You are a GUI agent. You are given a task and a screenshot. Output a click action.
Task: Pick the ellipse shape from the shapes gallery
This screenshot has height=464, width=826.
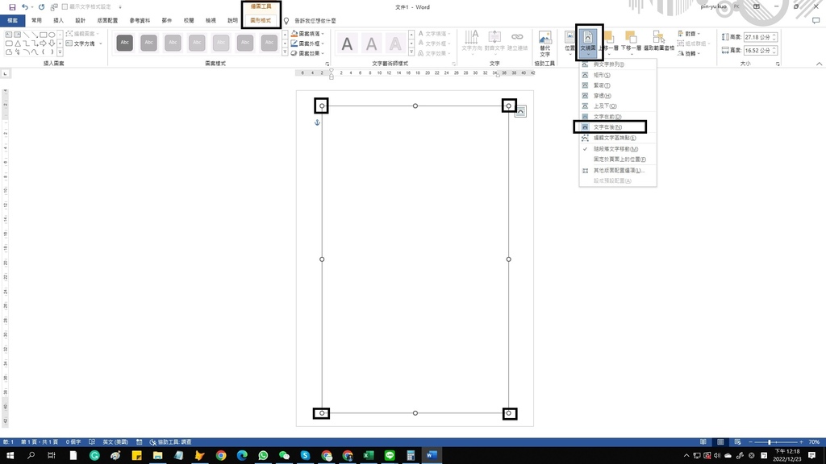52,35
